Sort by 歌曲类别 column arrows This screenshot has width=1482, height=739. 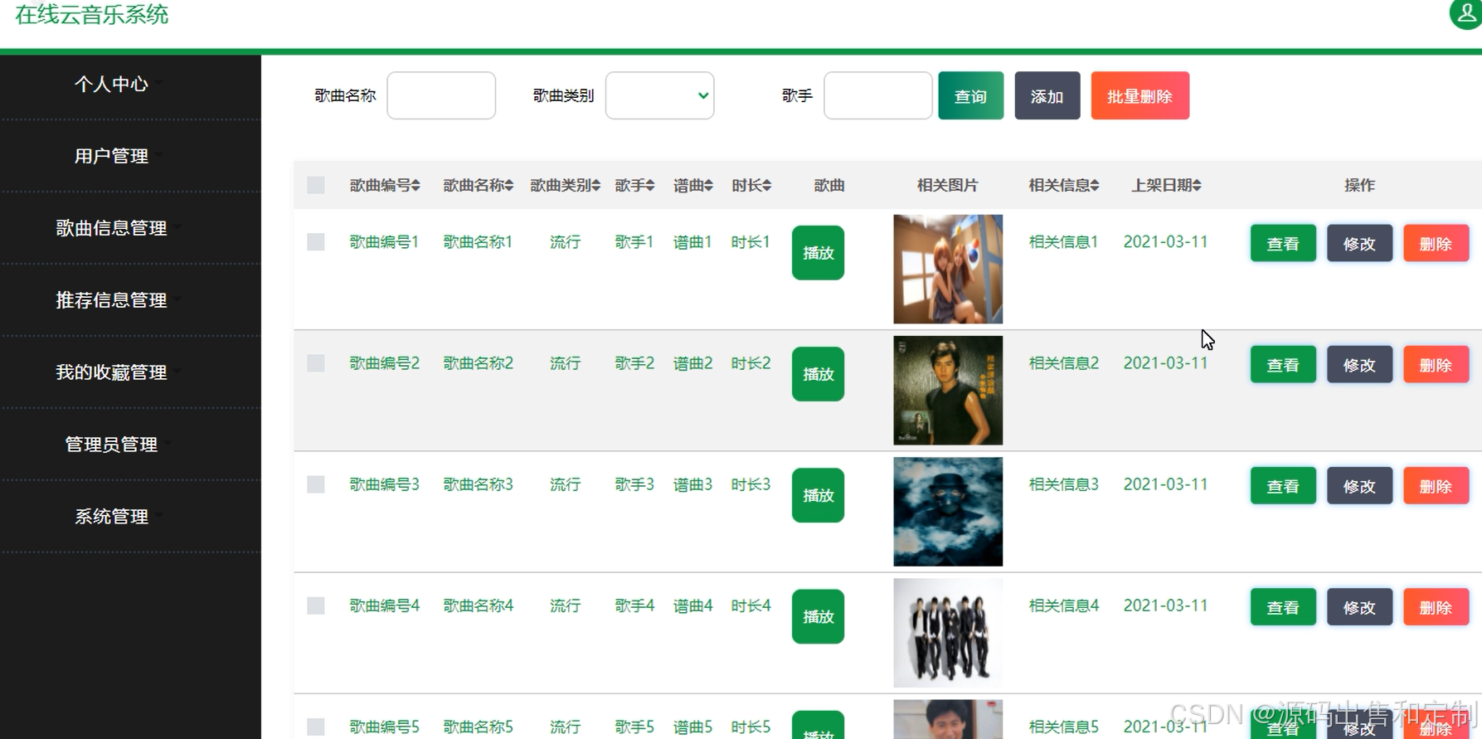pyautogui.click(x=595, y=186)
